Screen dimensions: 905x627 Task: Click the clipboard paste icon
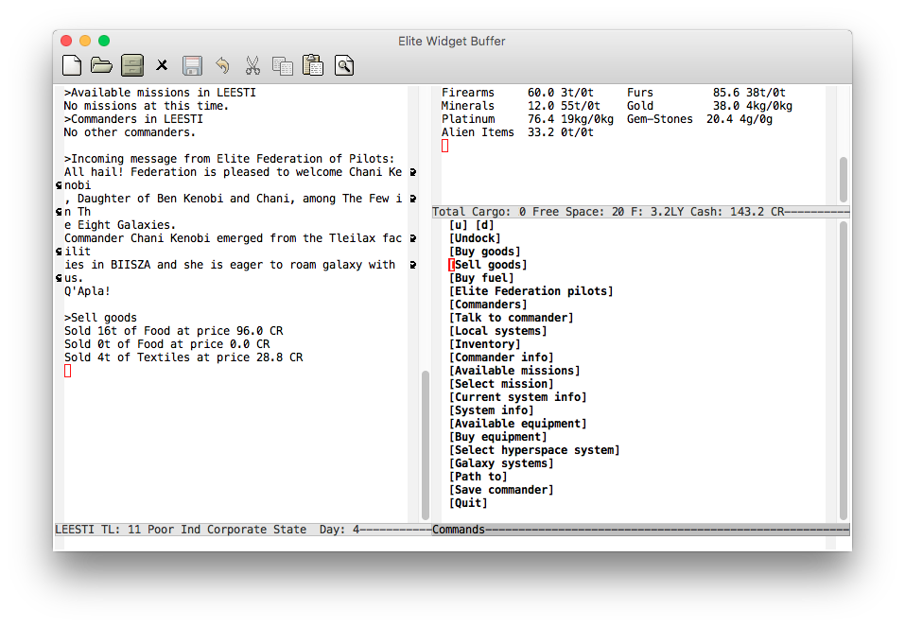point(312,65)
